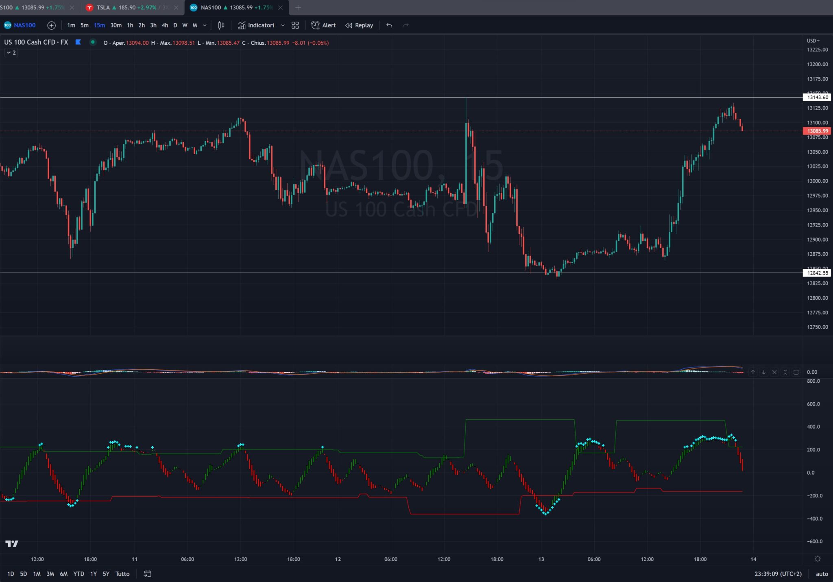The image size is (833, 582).
Task: Open the Indicatori indicators dialog
Action: point(256,25)
